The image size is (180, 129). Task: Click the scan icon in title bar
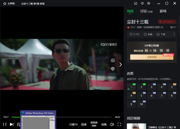[136, 3]
